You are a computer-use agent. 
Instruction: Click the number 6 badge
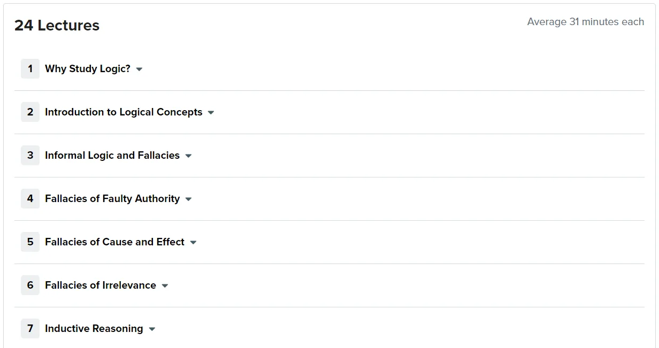(30, 285)
